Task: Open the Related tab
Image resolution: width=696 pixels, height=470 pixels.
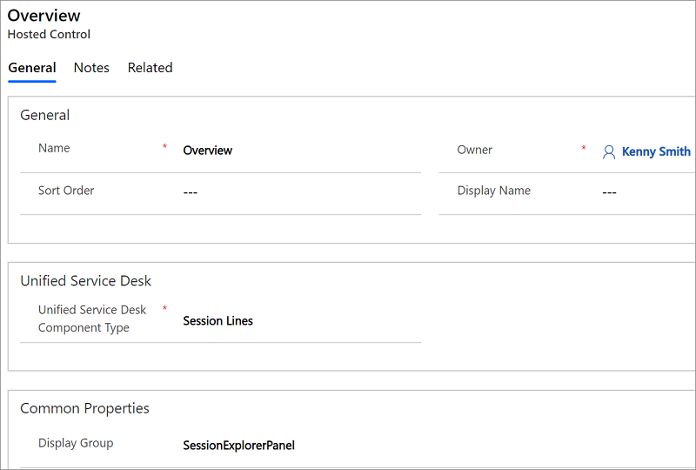Action: coord(150,68)
